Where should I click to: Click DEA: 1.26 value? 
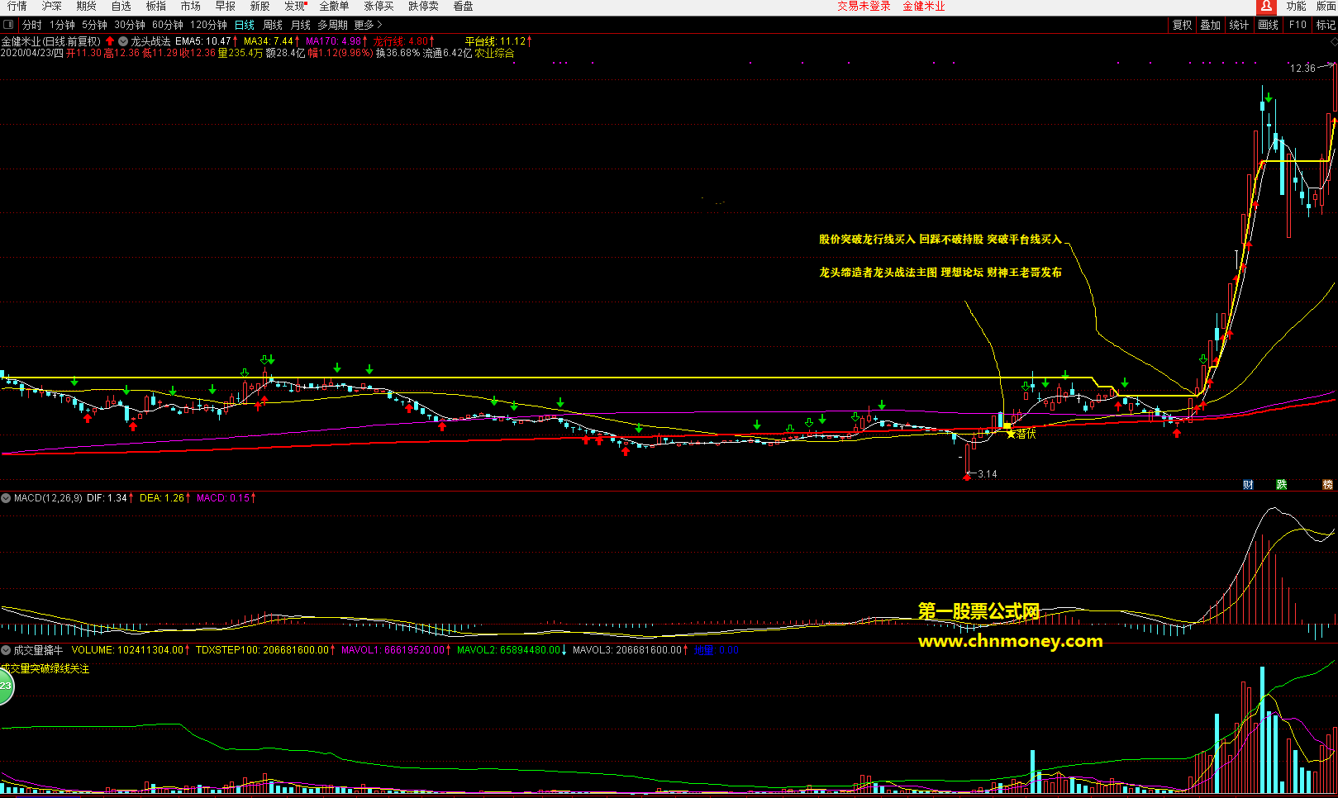pos(162,498)
